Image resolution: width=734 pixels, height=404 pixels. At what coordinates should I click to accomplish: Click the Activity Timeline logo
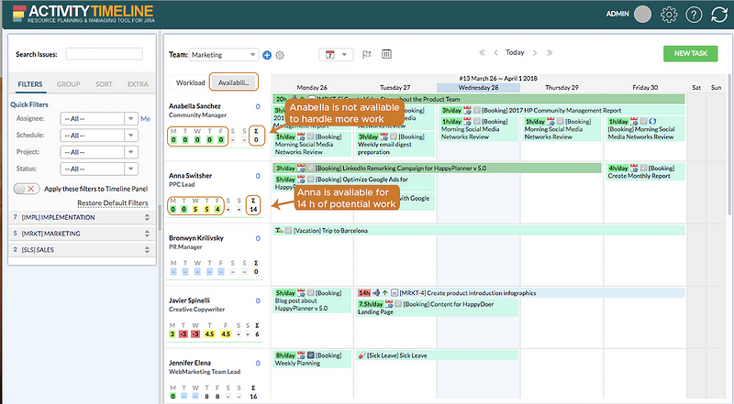click(83, 14)
